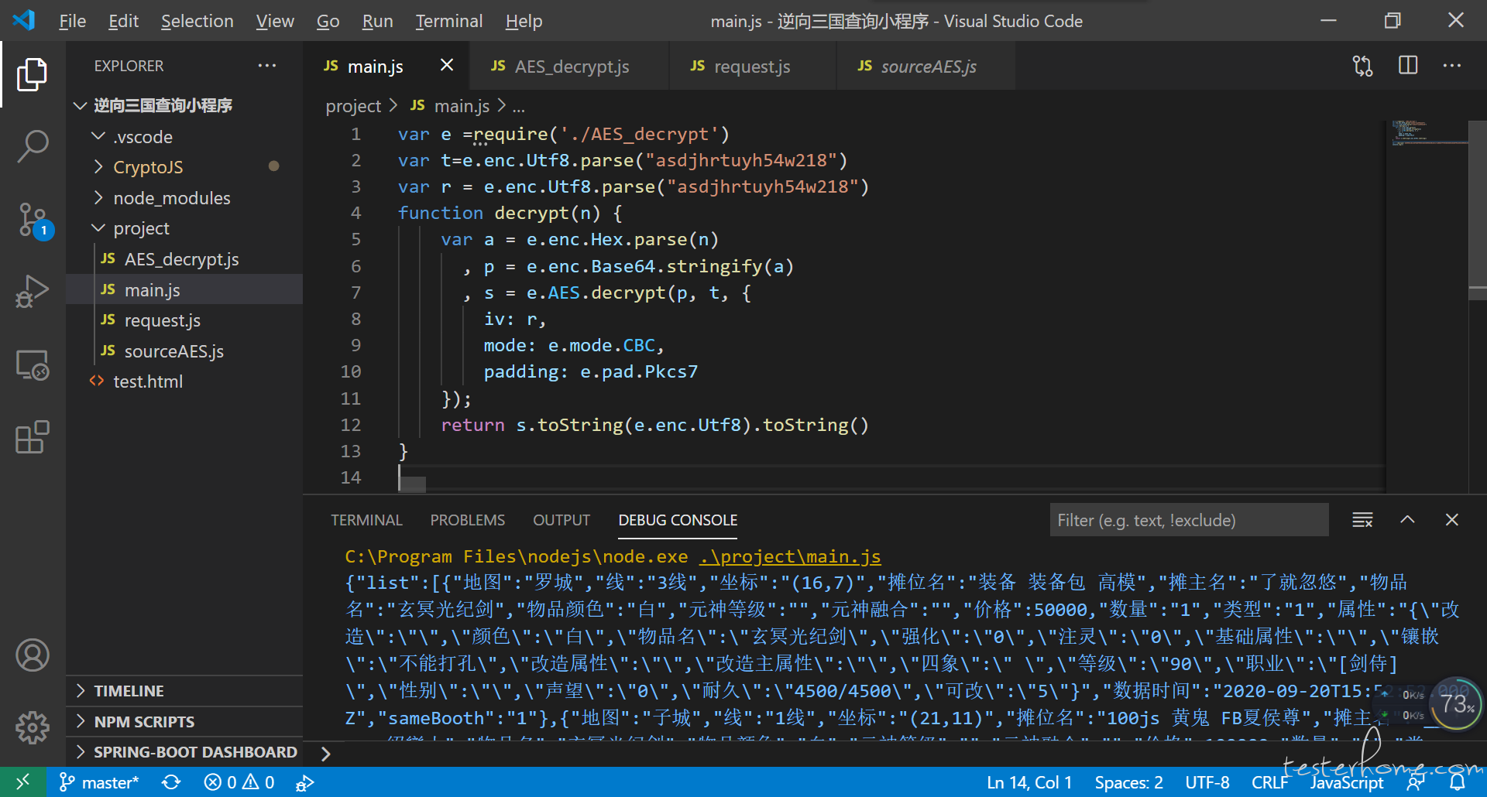Open the View menu
The height and width of the screenshot is (797, 1487).
(275, 21)
